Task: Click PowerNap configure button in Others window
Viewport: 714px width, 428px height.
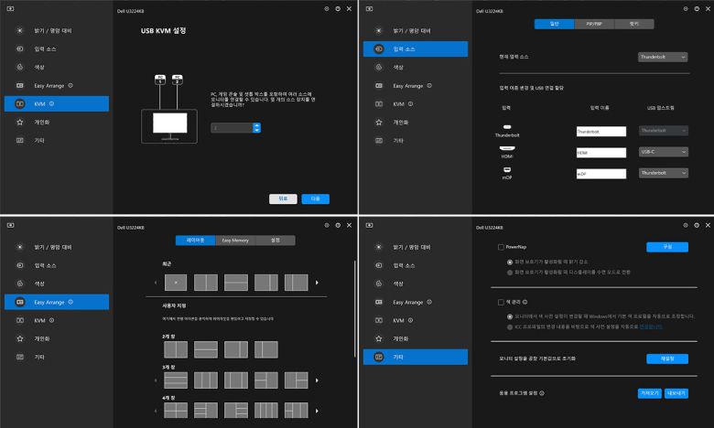Action: [x=667, y=247]
